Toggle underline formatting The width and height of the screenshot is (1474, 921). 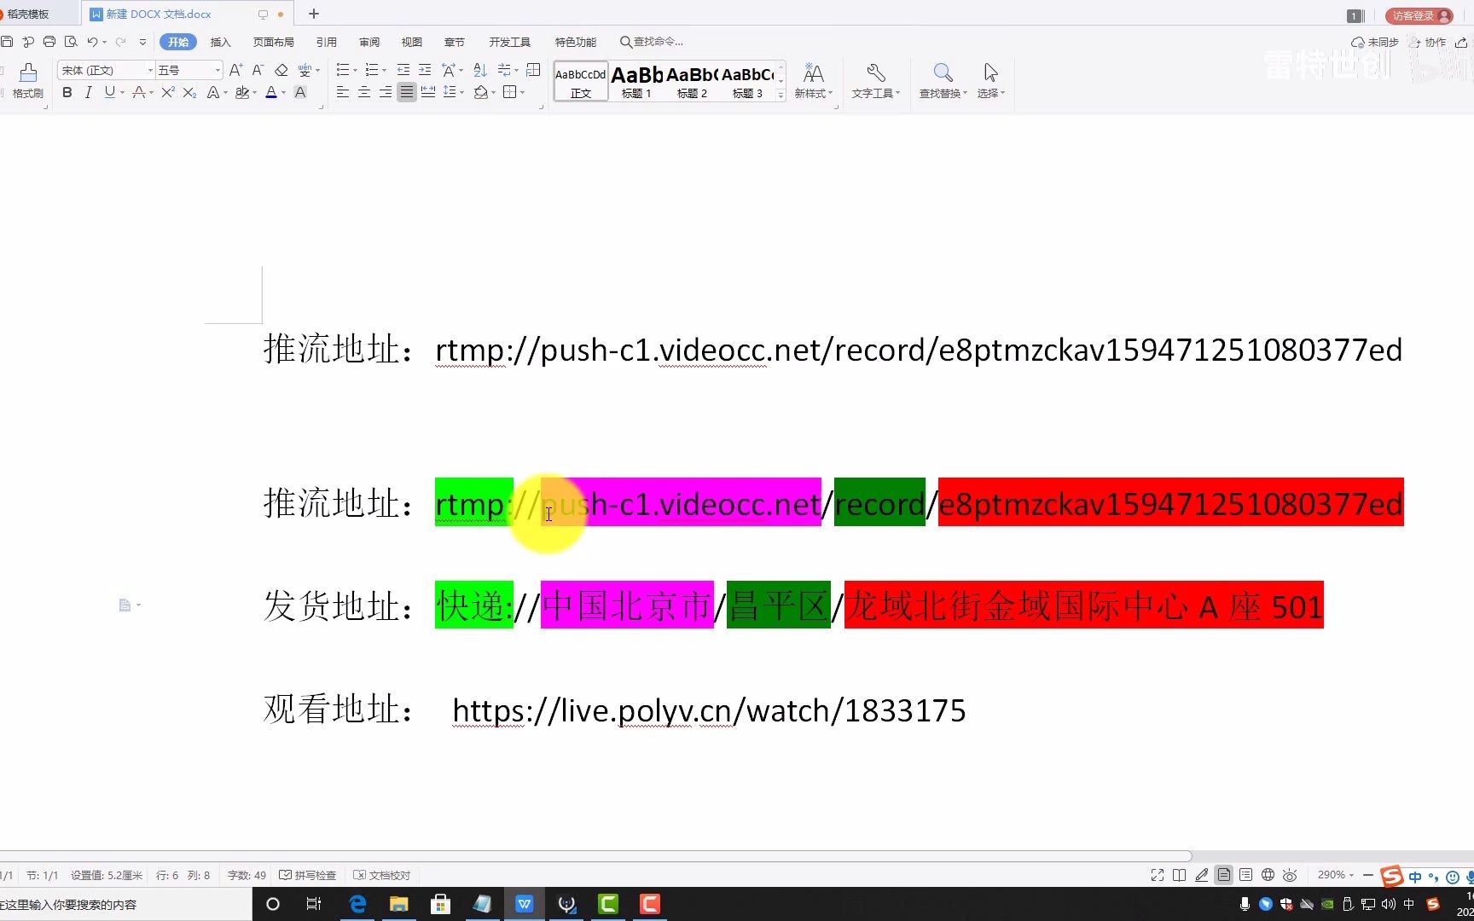coord(109,92)
